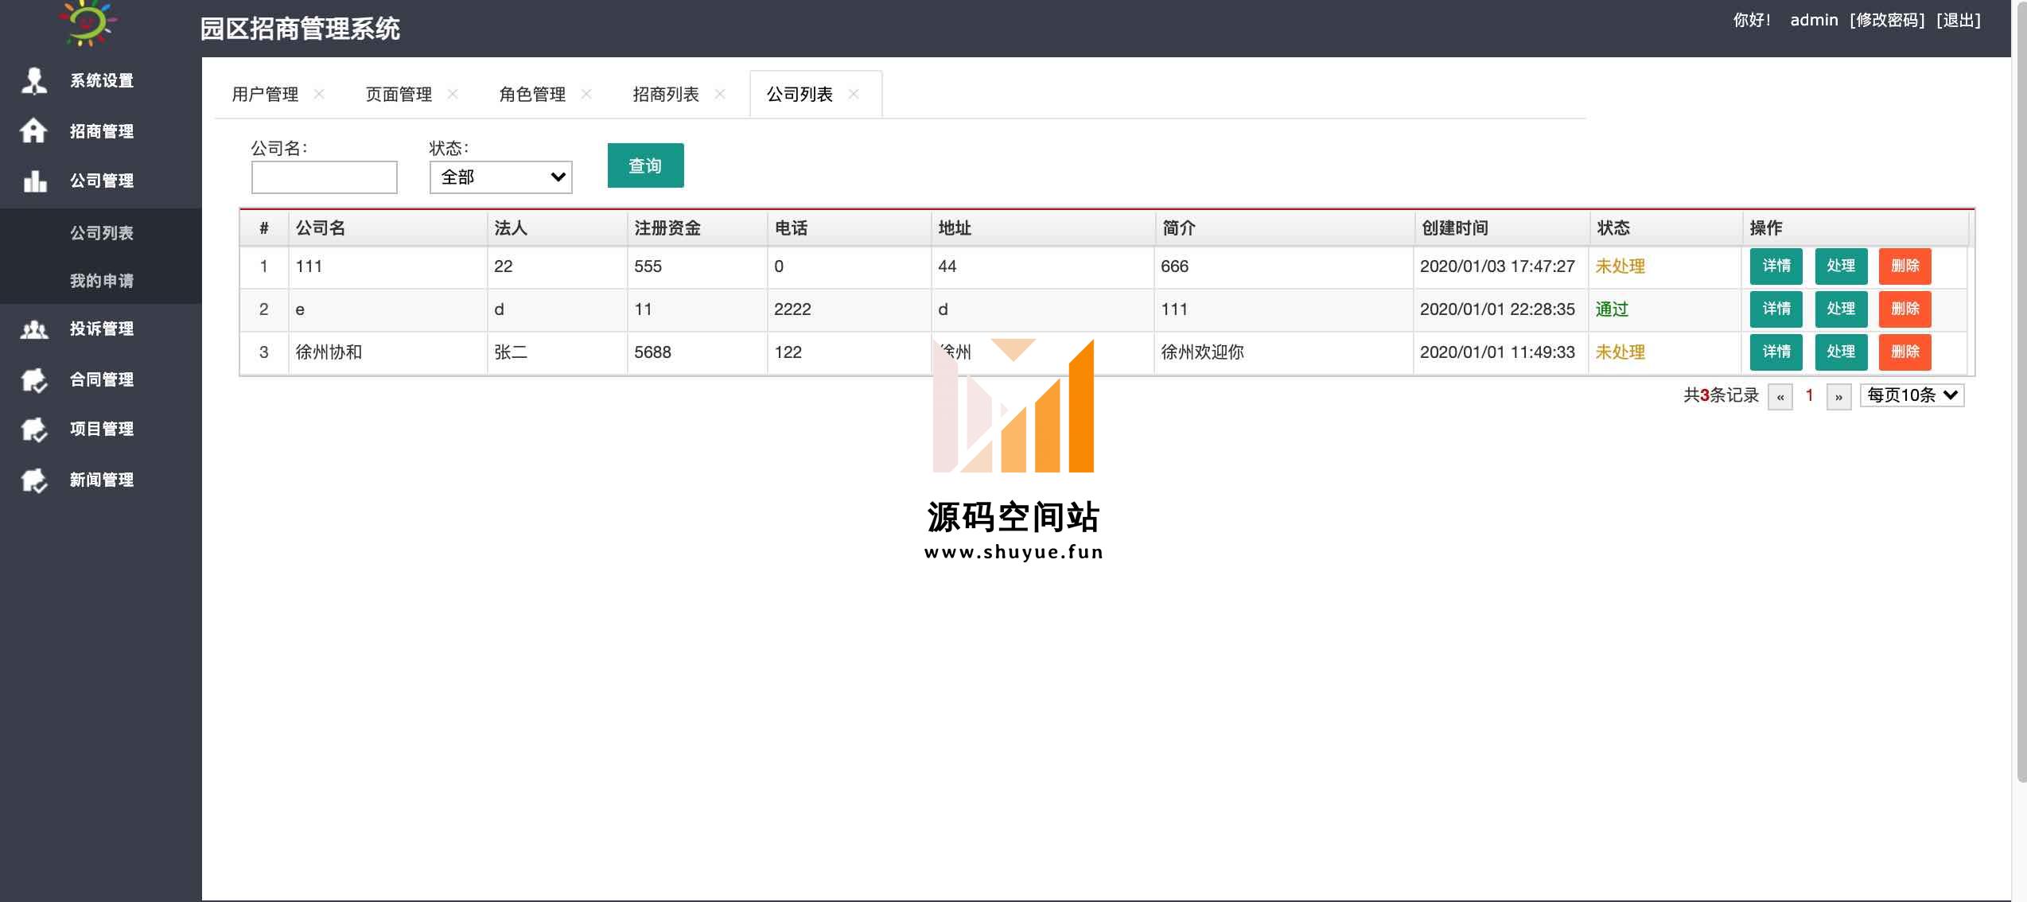The width and height of the screenshot is (2027, 902).
Task: Click the 园区招商管理系统 title
Action: [300, 29]
